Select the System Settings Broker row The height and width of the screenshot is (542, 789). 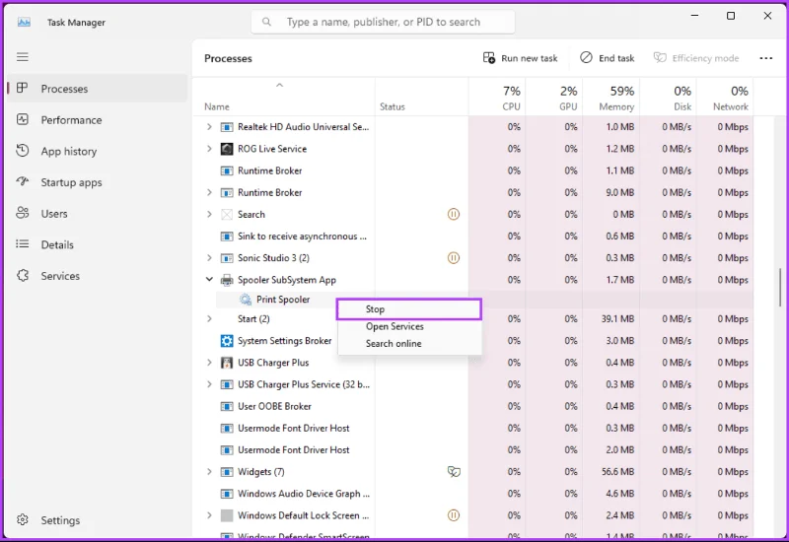472,341
